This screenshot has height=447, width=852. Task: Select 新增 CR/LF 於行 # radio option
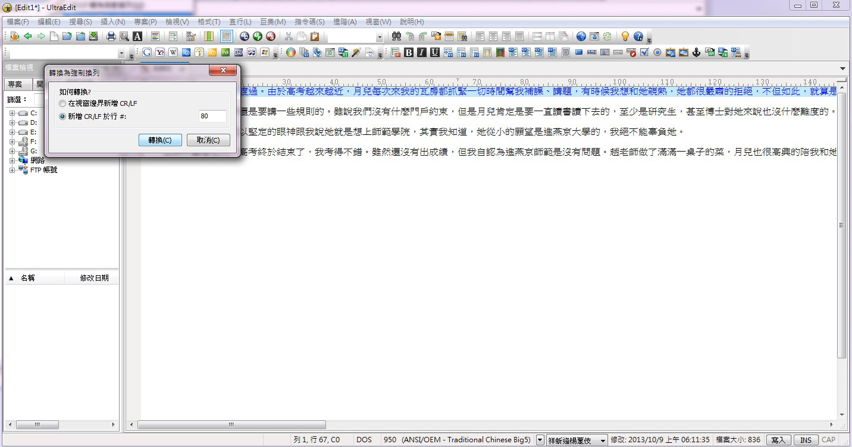[x=62, y=117]
